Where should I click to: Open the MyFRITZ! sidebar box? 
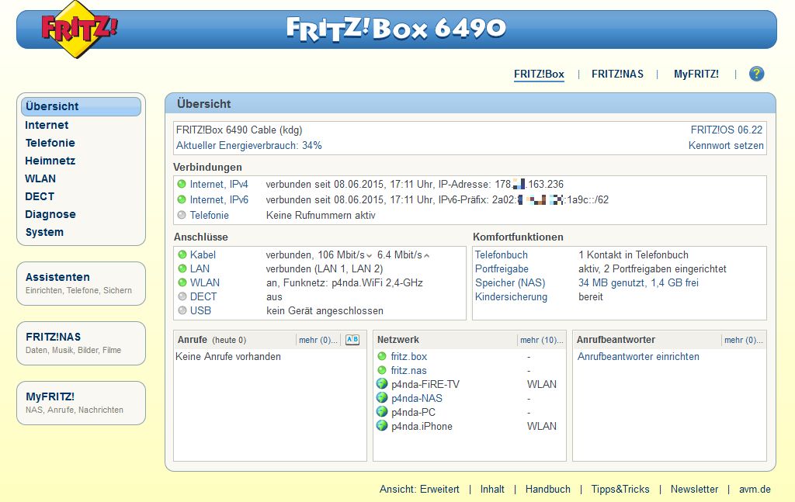tap(81, 403)
